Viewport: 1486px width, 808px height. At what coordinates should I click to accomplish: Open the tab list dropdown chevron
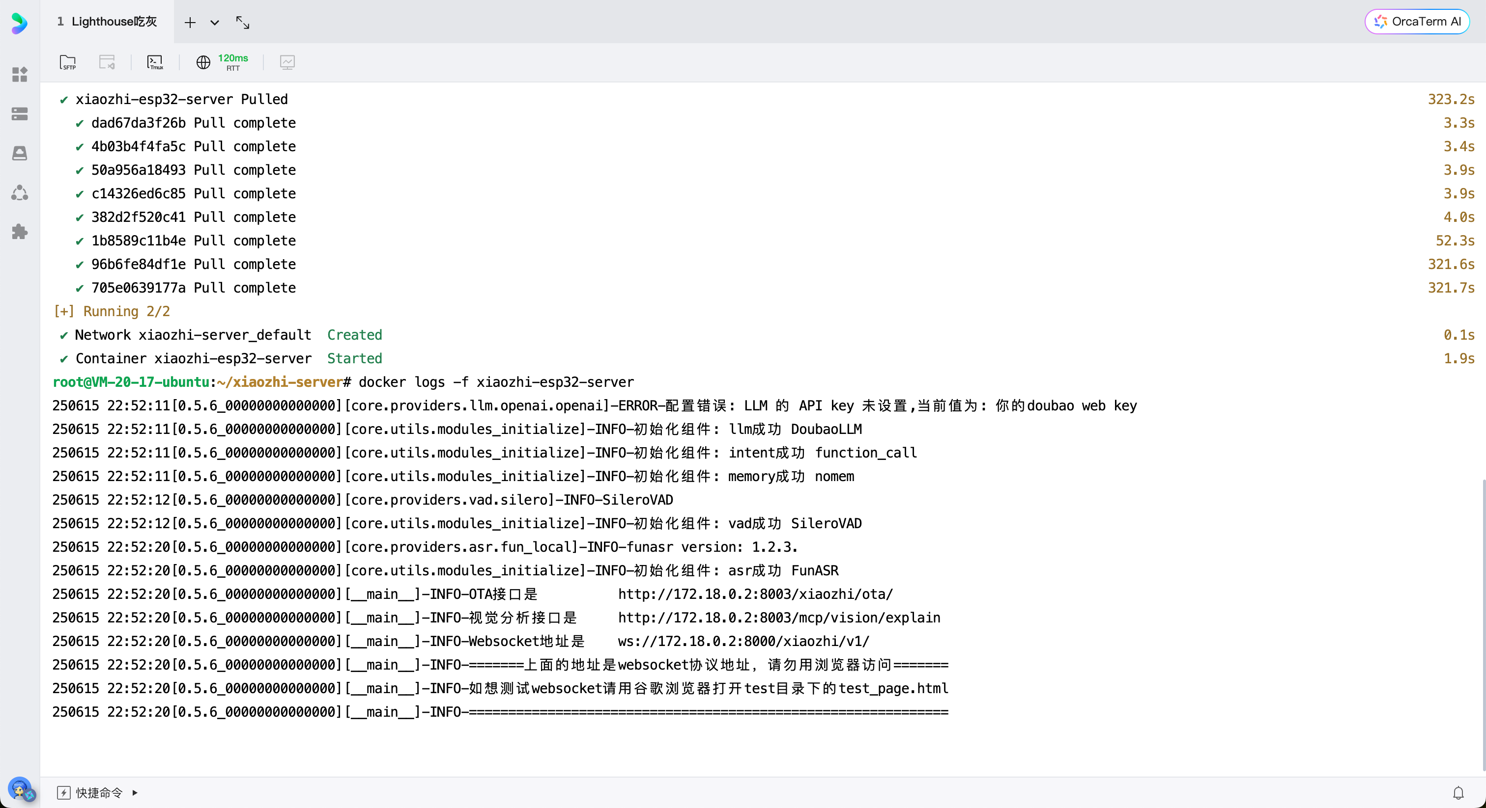tap(215, 23)
